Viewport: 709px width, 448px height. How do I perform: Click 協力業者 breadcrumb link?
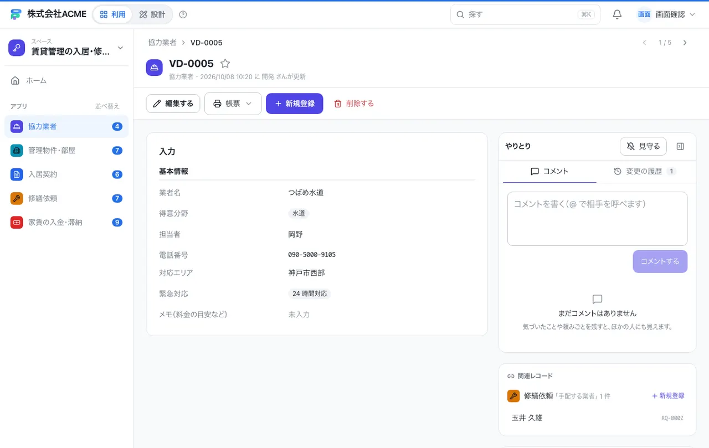[x=162, y=43]
